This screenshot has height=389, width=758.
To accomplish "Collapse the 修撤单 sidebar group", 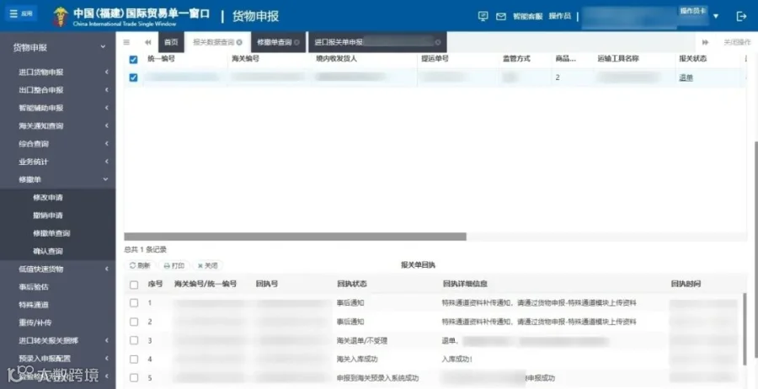I will click(x=58, y=179).
